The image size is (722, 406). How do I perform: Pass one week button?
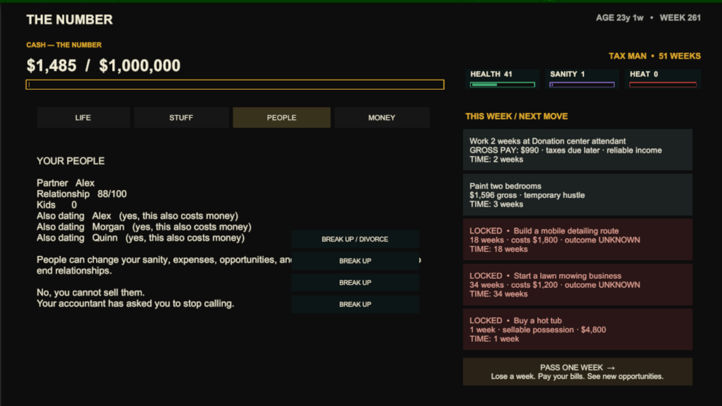(x=578, y=372)
